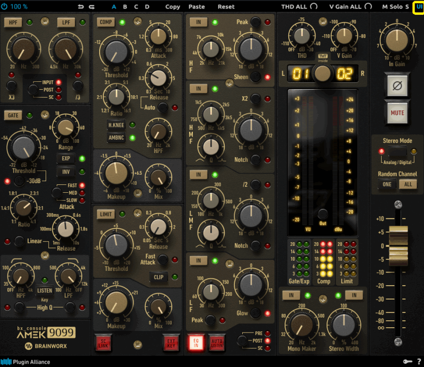Toggle the HMF X2 button
Image resolution: width=424 pixels, height=367 pixels.
click(255, 99)
